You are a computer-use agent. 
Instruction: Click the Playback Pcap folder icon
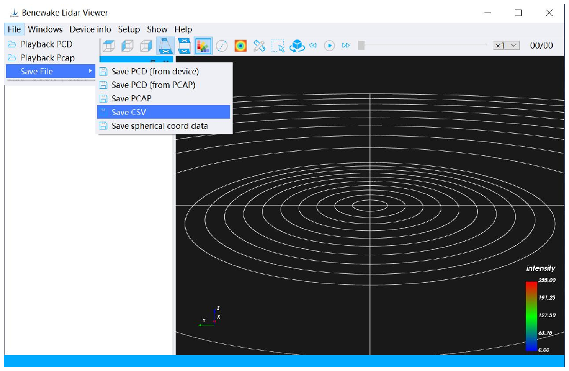[x=13, y=58]
